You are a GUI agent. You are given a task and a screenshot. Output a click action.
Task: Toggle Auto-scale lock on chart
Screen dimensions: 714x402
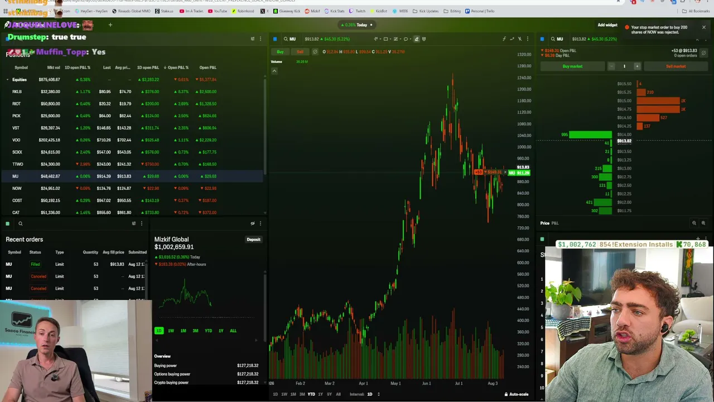click(517, 394)
